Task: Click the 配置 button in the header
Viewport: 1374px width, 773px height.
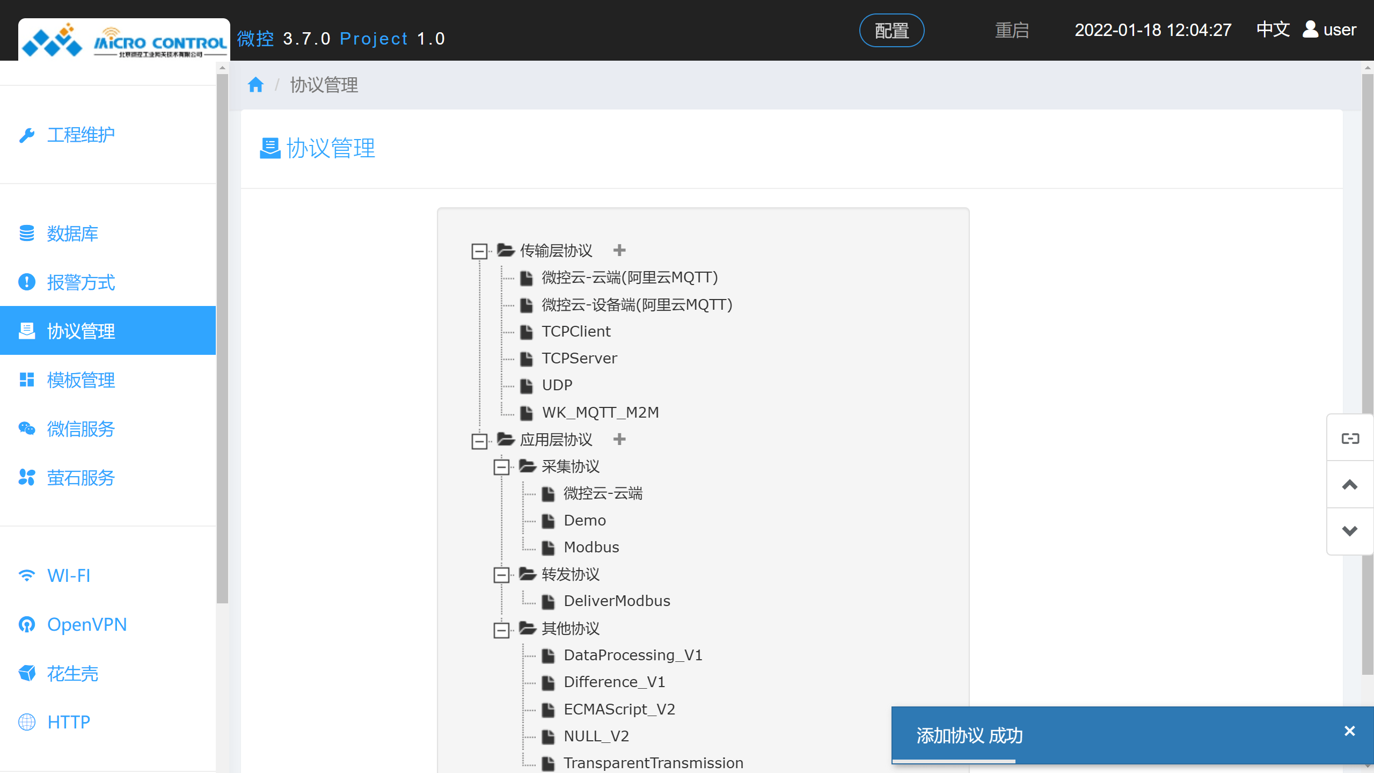Action: pyautogui.click(x=891, y=31)
